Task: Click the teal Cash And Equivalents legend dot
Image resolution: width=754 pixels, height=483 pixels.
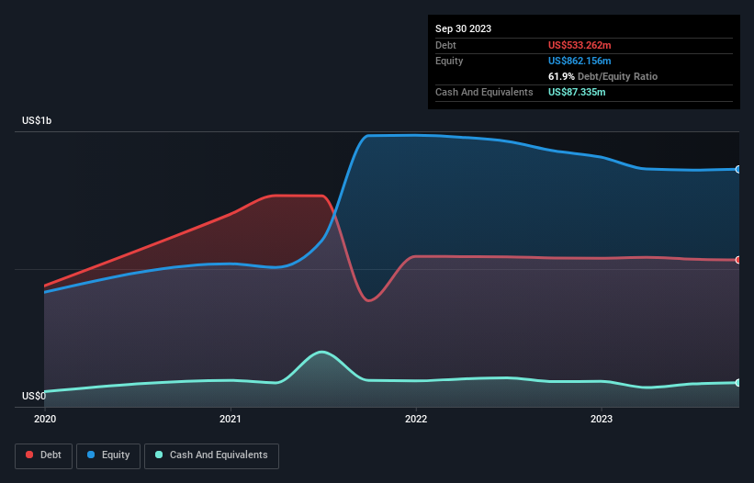Action: tap(159, 455)
